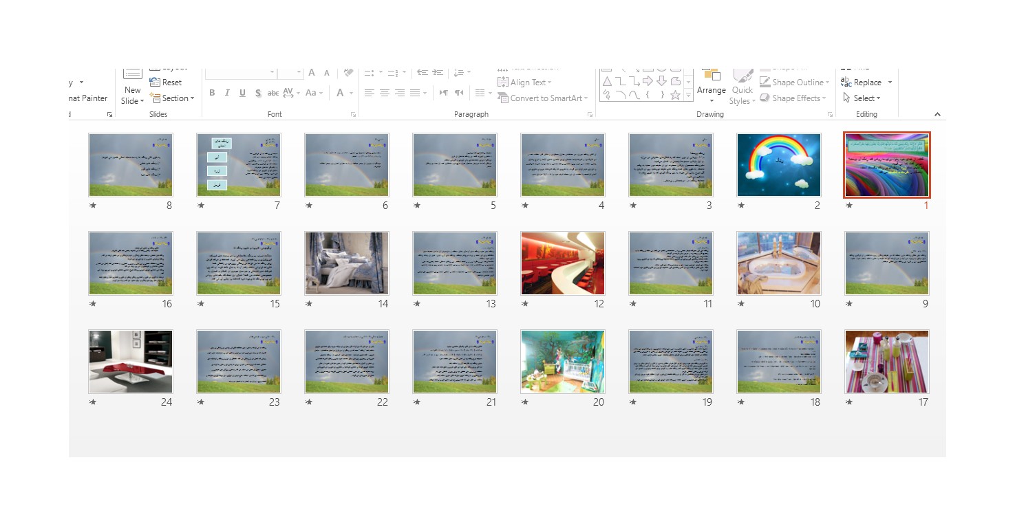This screenshot has height=526, width=1015.
Task: Toggle Strikethrough formatting
Action: pyautogui.click(x=273, y=93)
